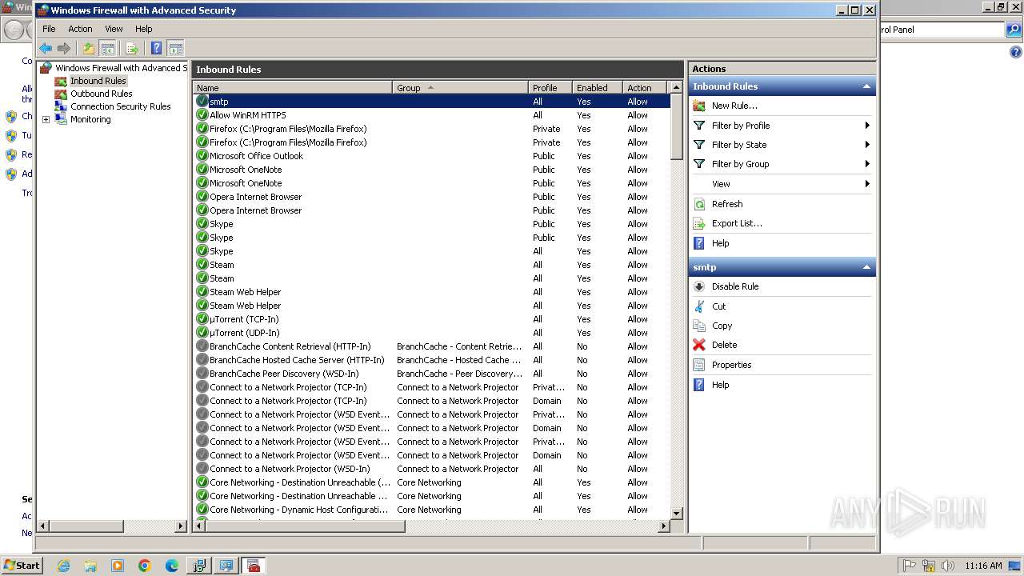This screenshot has height=576, width=1024.
Task: Click the Action Center flag tray icon
Action: pyautogui.click(x=910, y=566)
